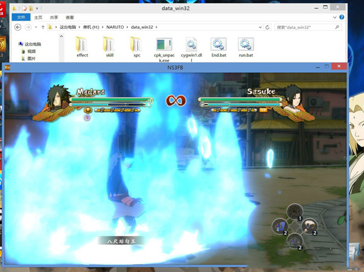
Task: Switch to the 查看 tab
Action: 70,18
